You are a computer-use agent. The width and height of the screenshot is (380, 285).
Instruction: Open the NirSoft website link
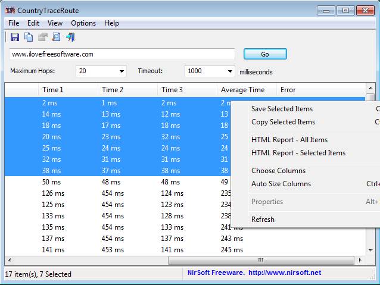pos(284,273)
